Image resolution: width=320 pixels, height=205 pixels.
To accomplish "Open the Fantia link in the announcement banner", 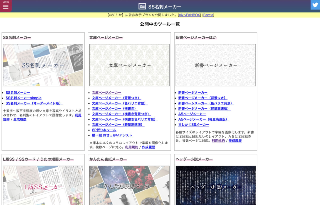I will click(x=208, y=15).
